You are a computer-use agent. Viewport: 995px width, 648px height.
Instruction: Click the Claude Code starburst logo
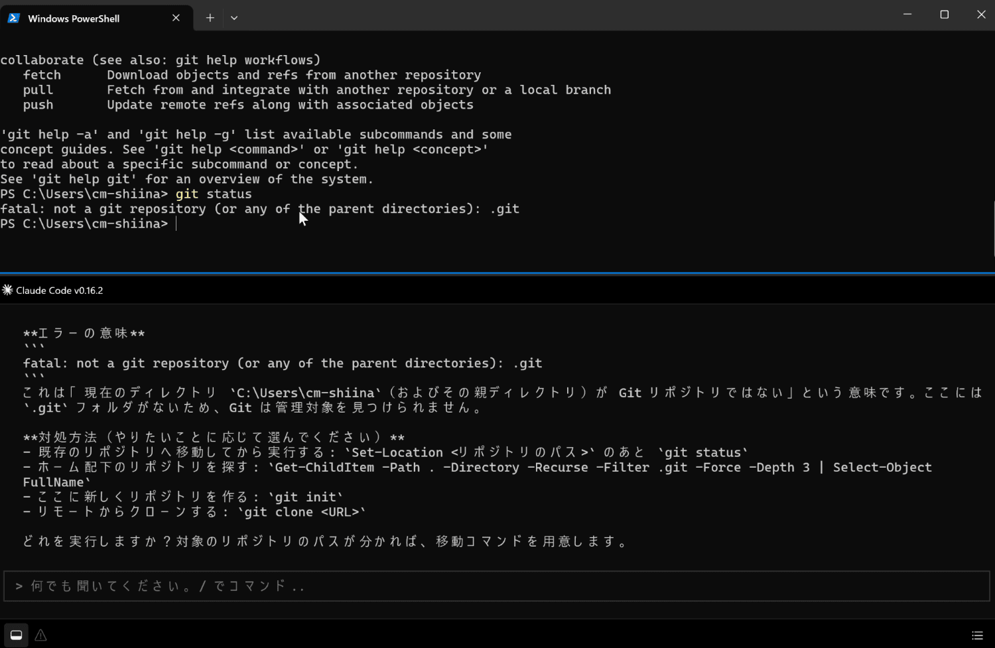7,290
